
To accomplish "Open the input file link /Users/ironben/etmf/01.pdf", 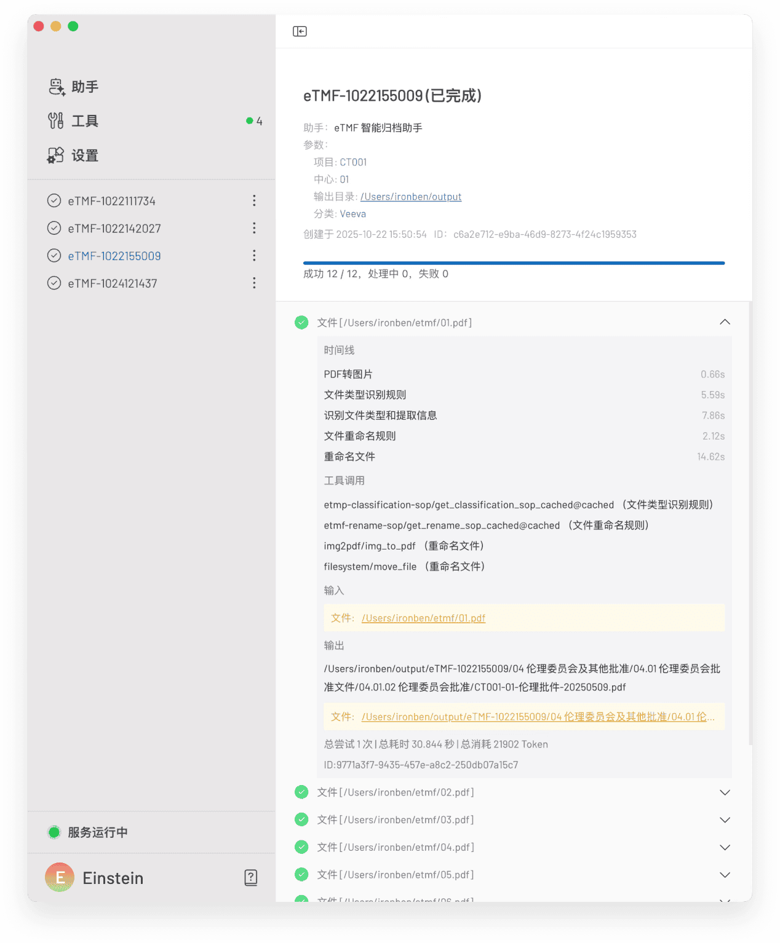I will [x=423, y=618].
